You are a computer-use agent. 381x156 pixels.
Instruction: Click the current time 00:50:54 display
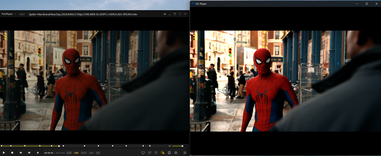49,153
